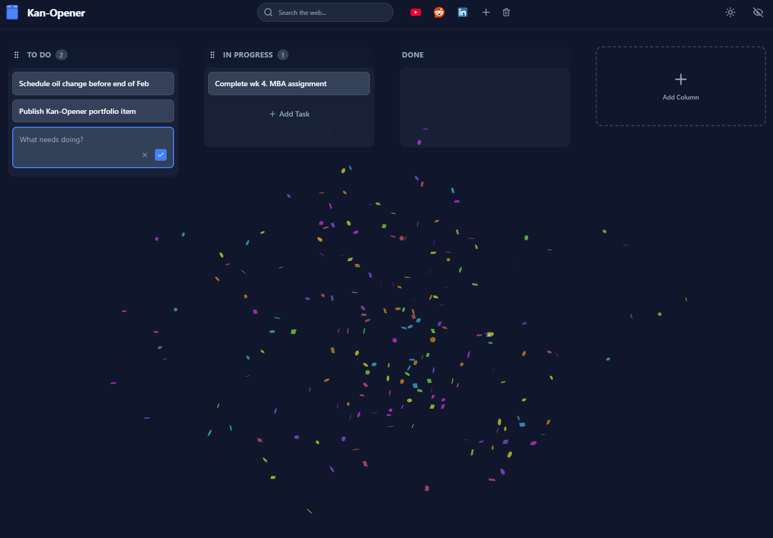Click the Search the web field

[325, 12]
